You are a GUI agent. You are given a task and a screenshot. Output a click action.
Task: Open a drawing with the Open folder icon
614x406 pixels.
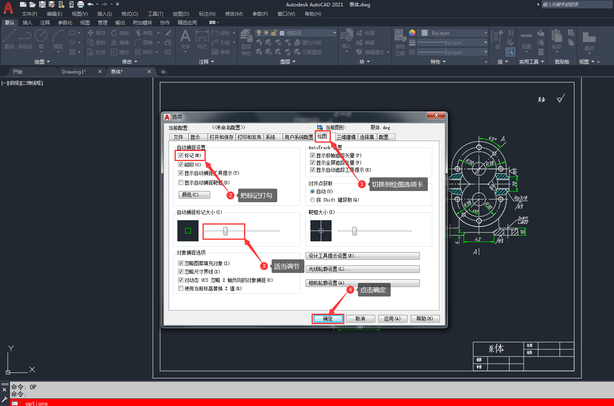pos(33,4)
